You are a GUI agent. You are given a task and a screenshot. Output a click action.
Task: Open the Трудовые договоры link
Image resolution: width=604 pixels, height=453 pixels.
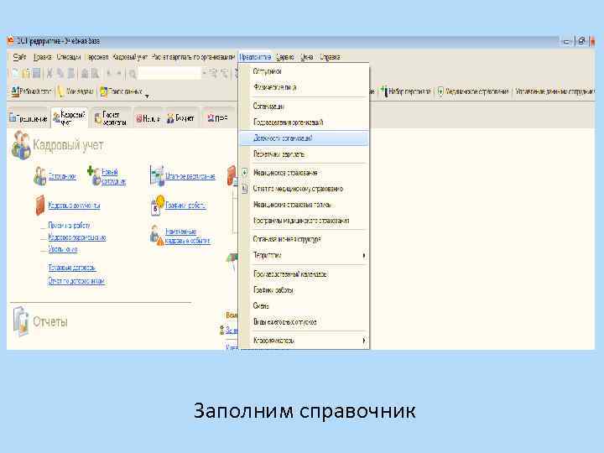click(72, 267)
